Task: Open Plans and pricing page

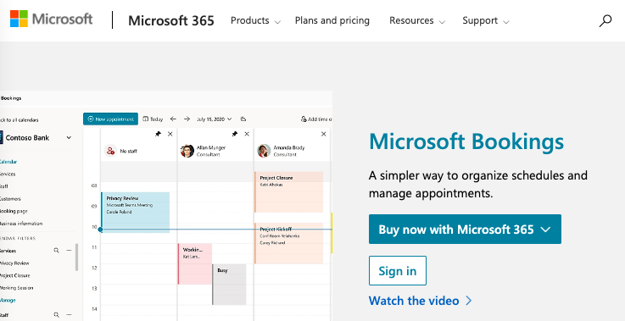Action: [x=332, y=20]
